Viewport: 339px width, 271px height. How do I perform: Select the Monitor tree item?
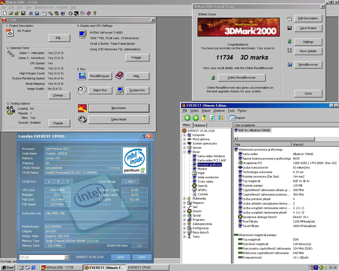coord(202,169)
